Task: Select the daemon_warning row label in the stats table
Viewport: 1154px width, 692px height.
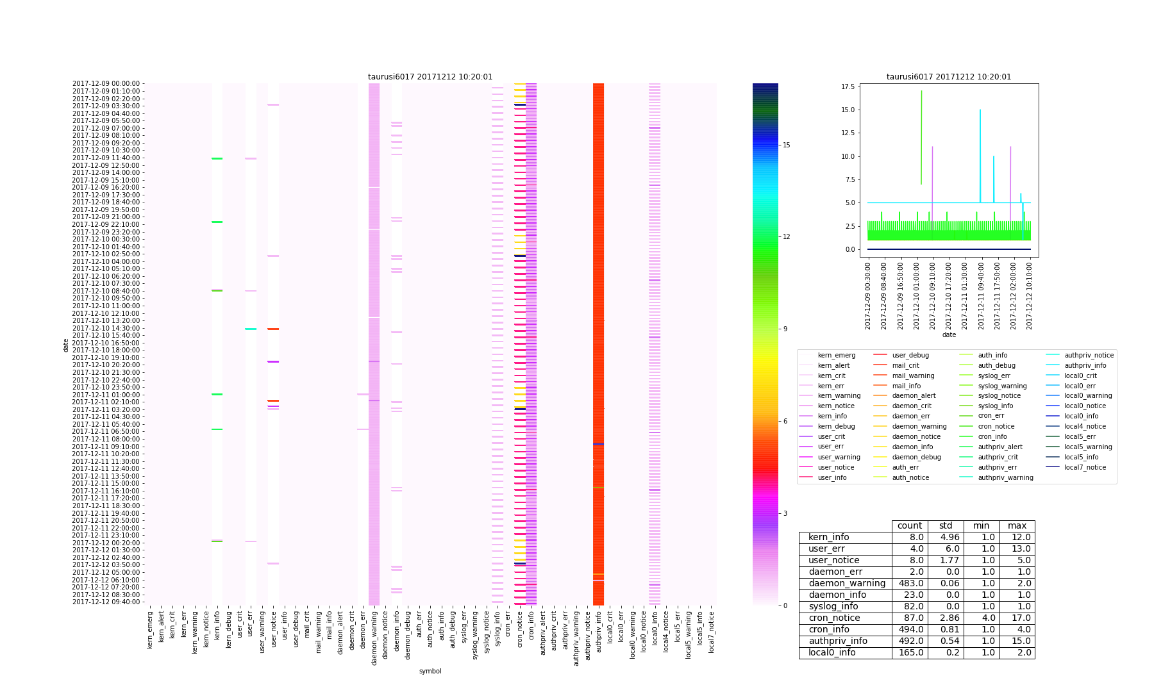Action: click(x=846, y=584)
